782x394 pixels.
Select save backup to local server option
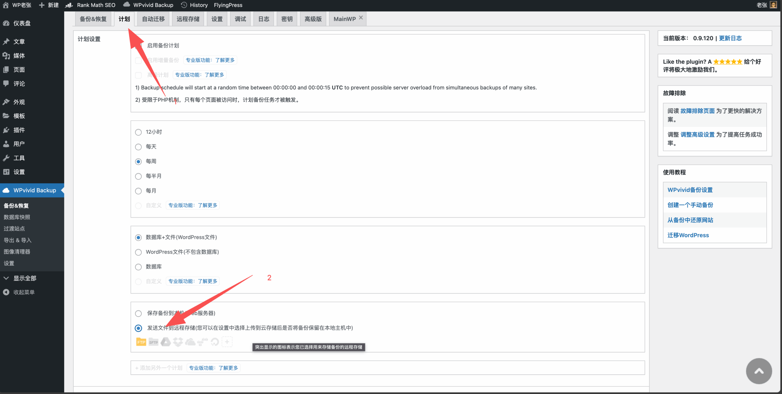coord(138,313)
